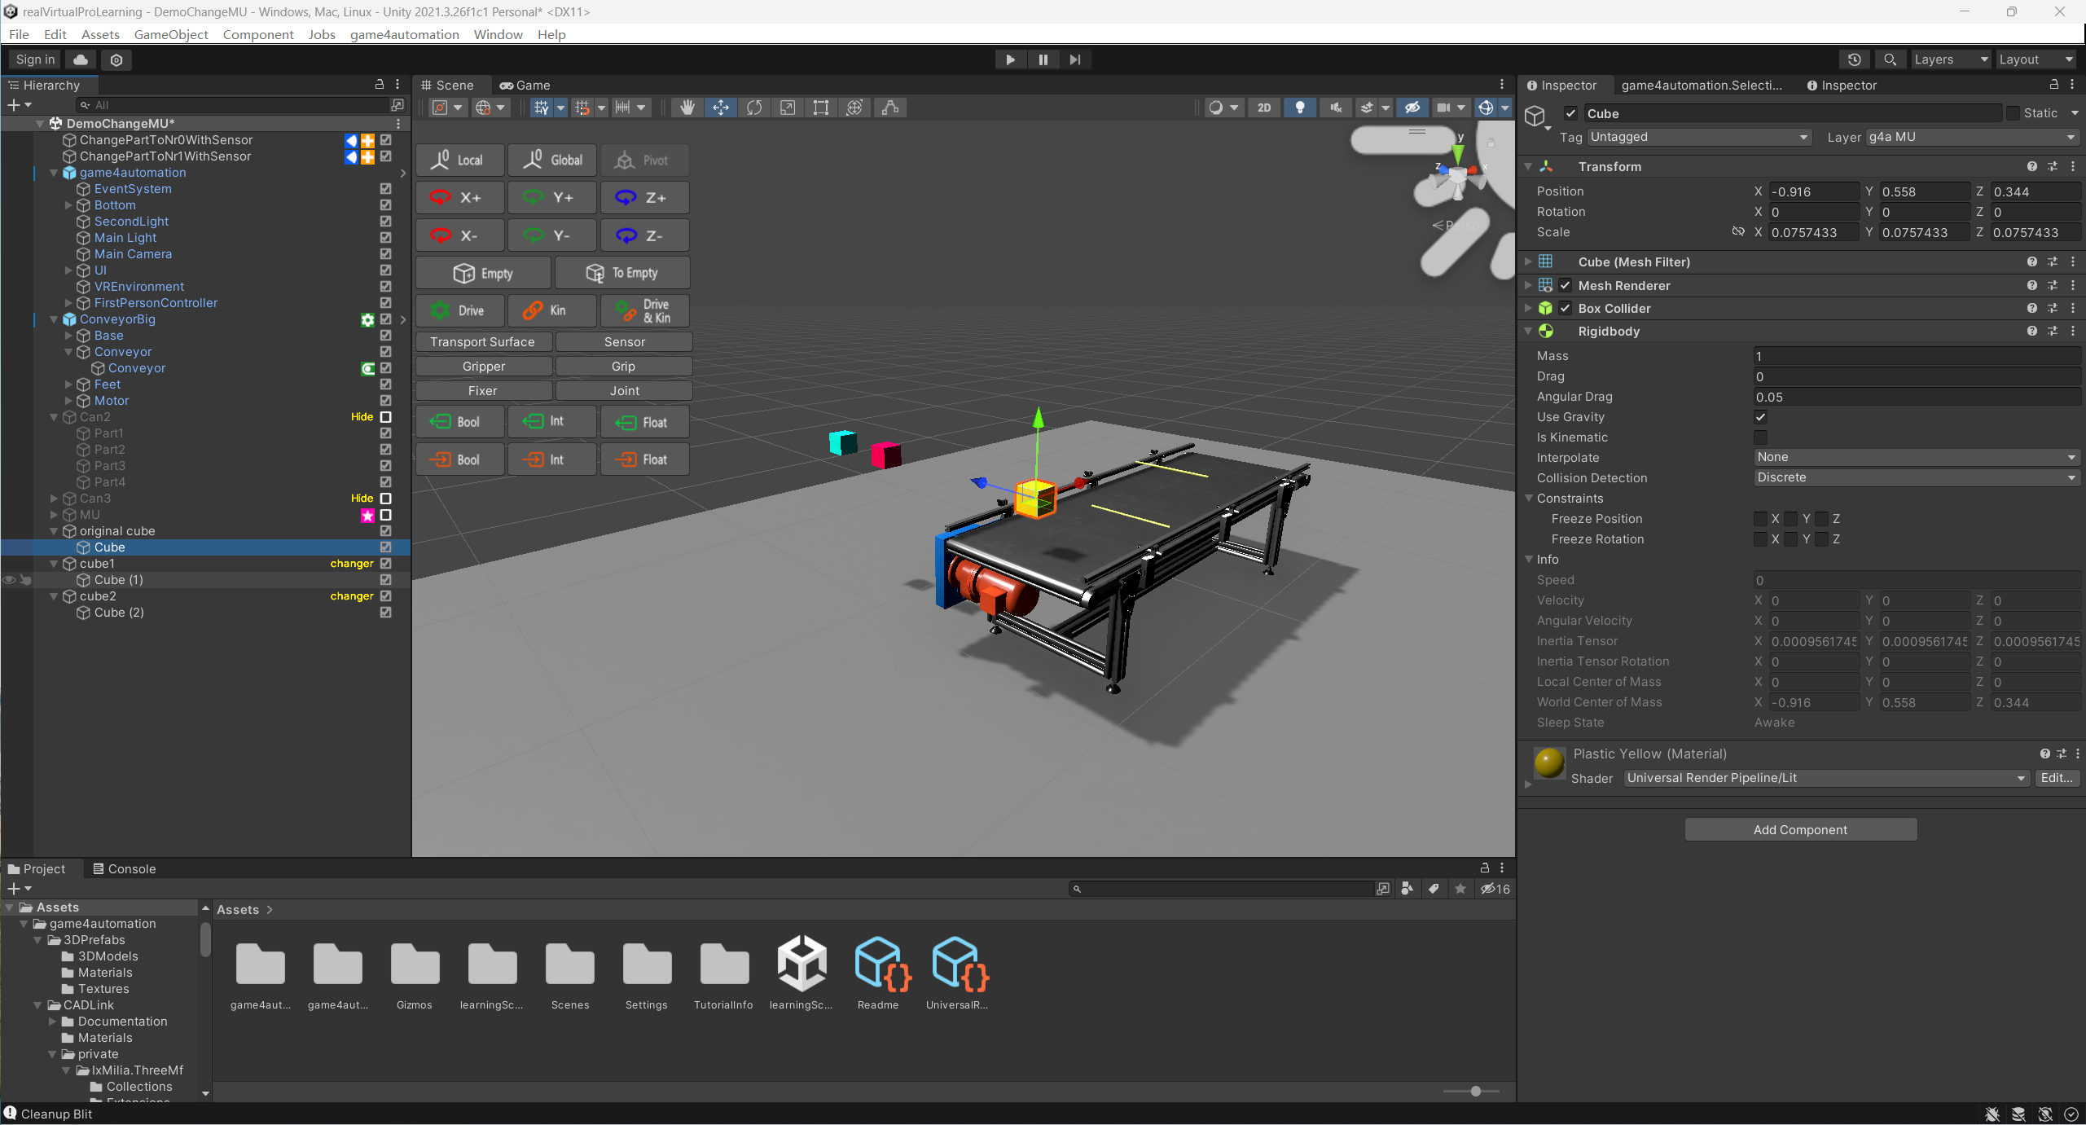The image size is (2086, 1125).
Task: Click the Play button
Action: (x=1010, y=59)
